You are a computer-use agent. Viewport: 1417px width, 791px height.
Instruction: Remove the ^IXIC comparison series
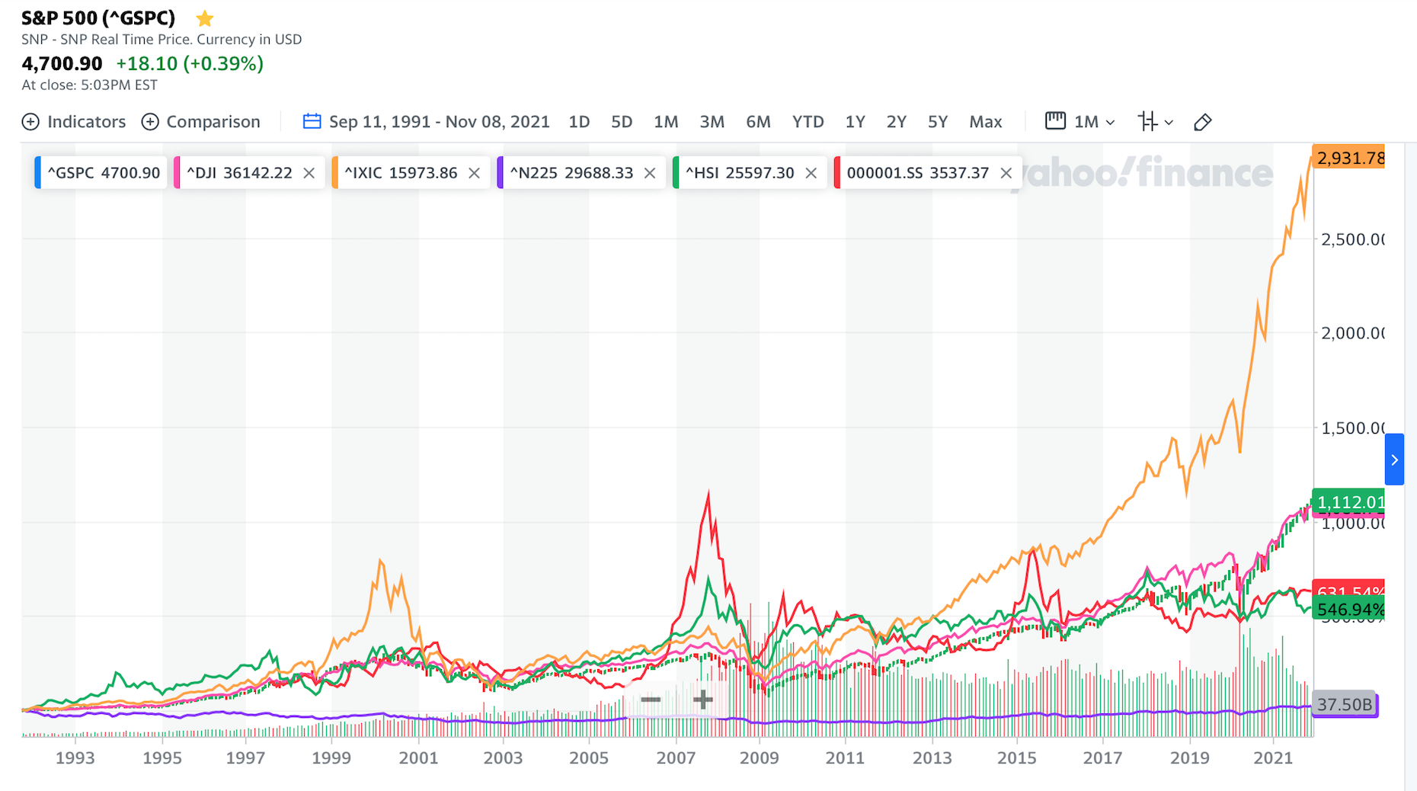click(474, 173)
